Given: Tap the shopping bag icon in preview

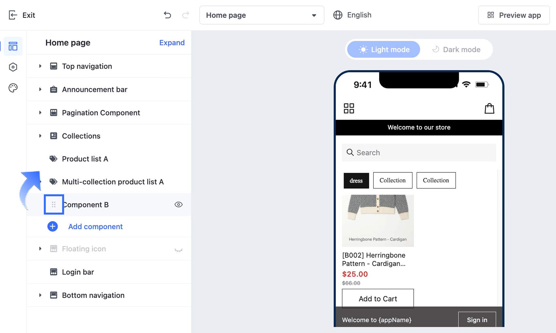Looking at the screenshot, I should click(x=489, y=108).
